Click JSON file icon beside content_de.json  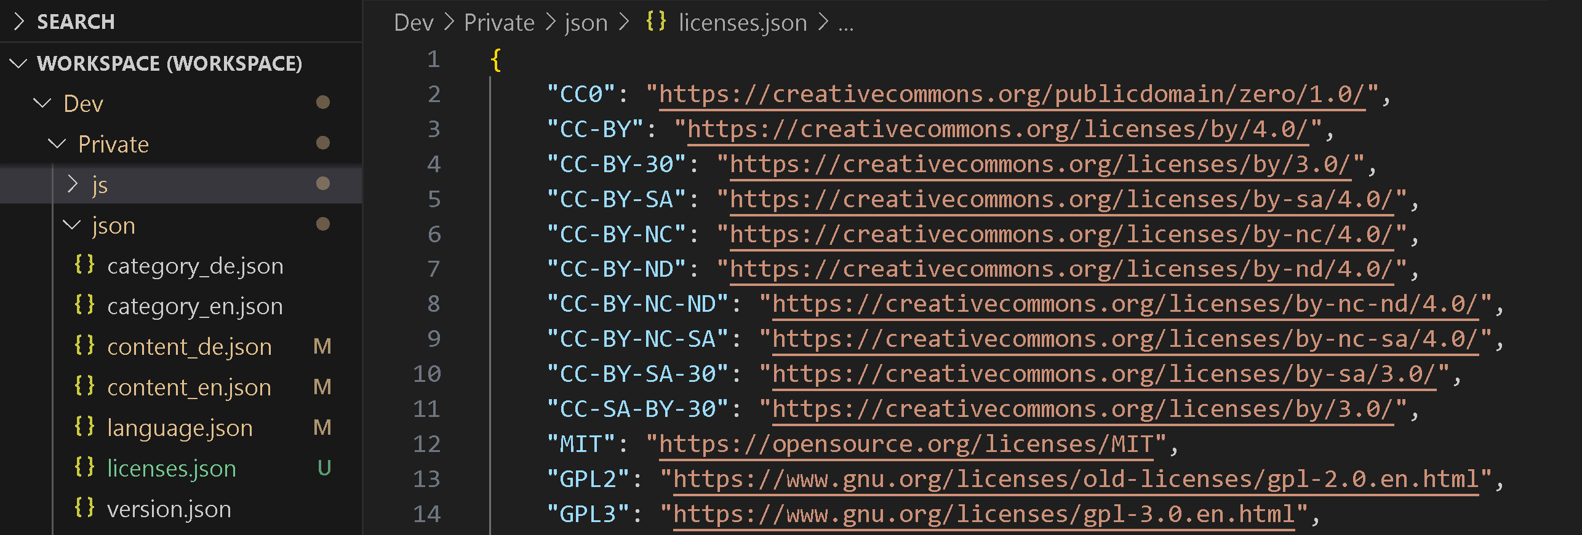click(x=85, y=346)
